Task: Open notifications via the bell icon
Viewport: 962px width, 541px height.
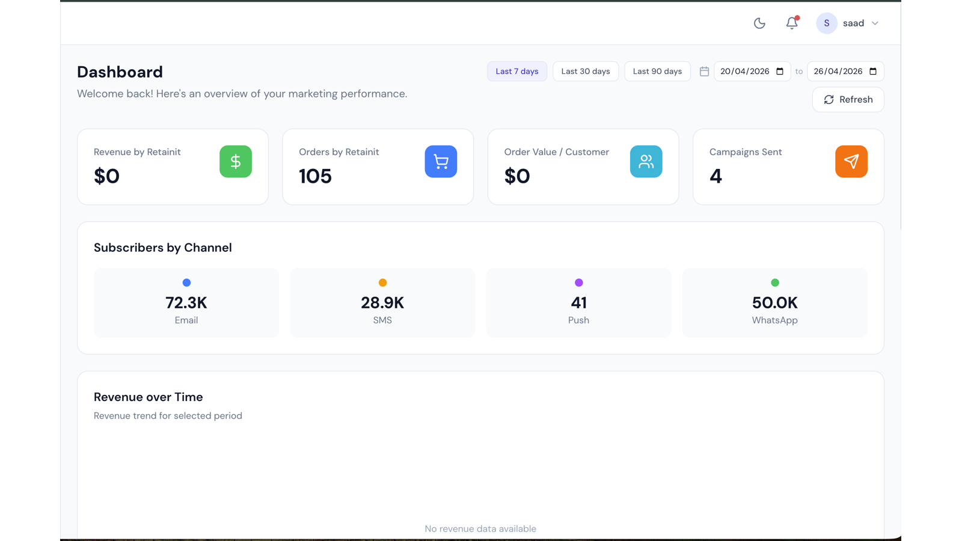Action: 792,23
